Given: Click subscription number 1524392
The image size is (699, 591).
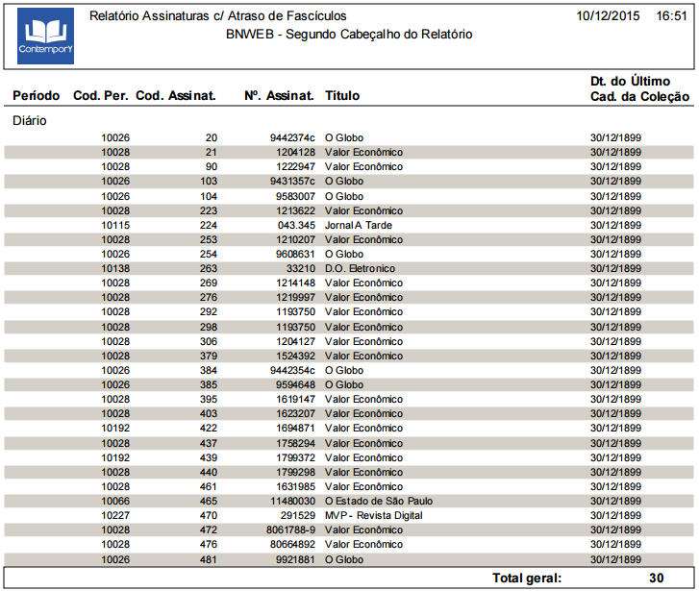Looking at the screenshot, I should 295,357.
